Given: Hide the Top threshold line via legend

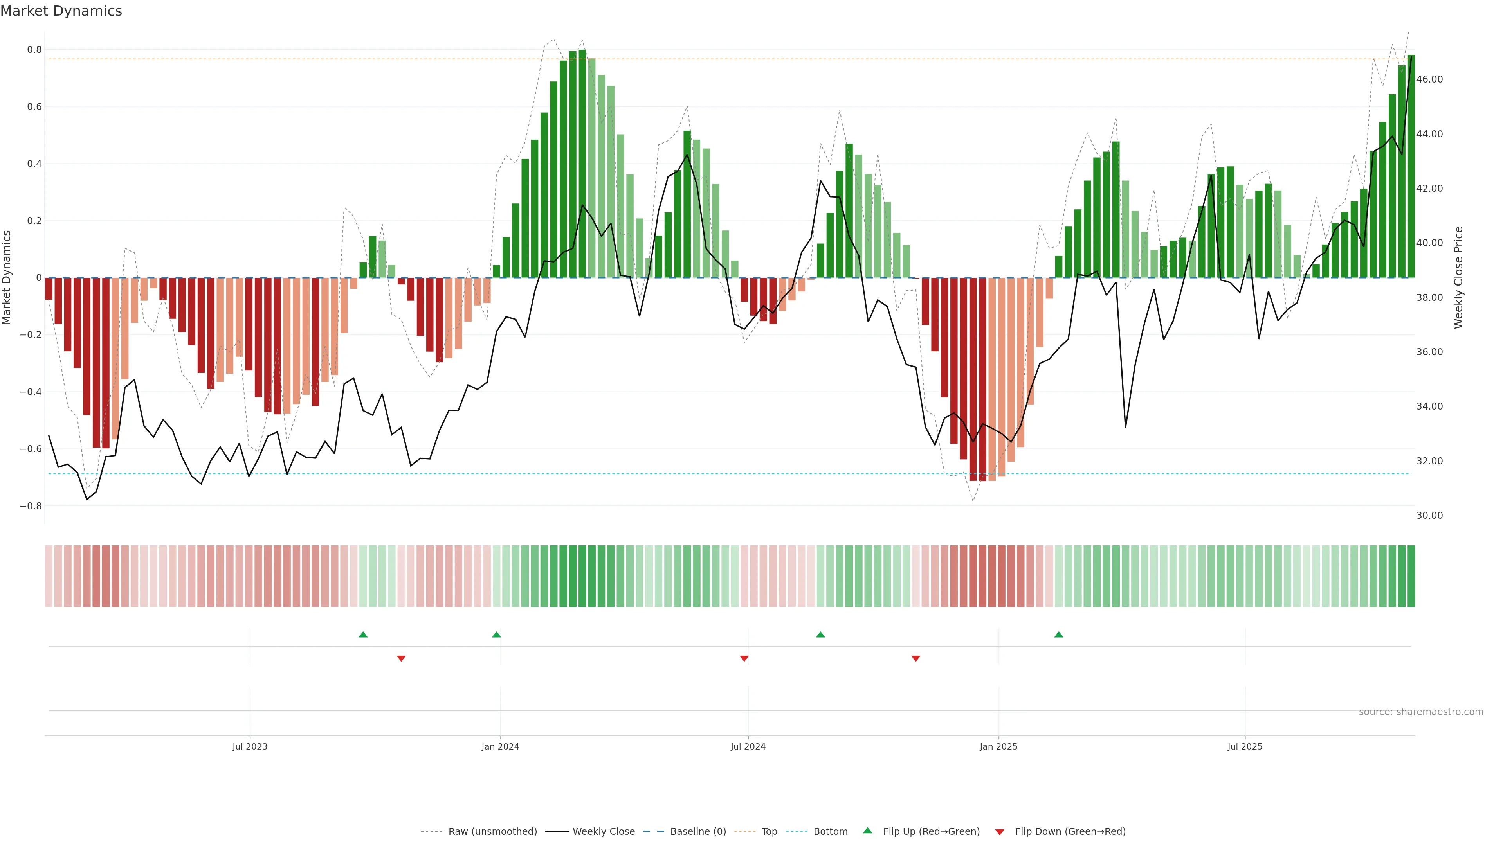Looking at the screenshot, I should click(769, 832).
